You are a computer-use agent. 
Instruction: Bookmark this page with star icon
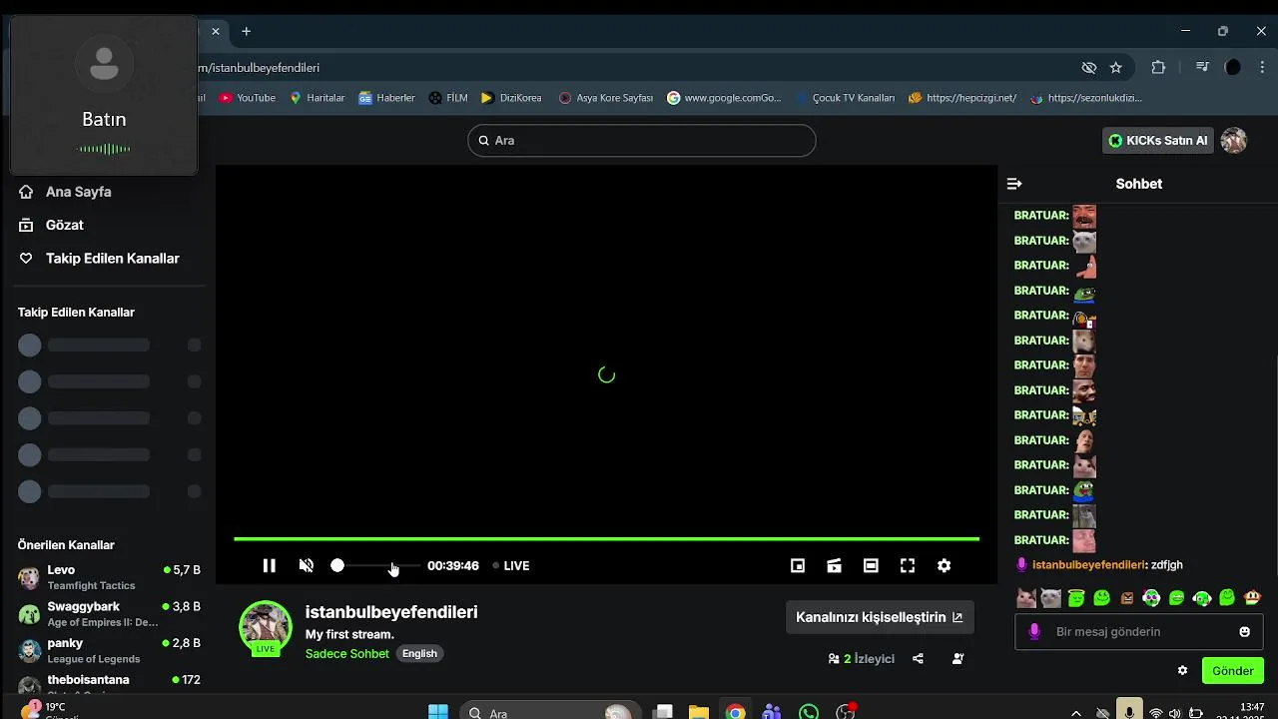pos(1116,68)
